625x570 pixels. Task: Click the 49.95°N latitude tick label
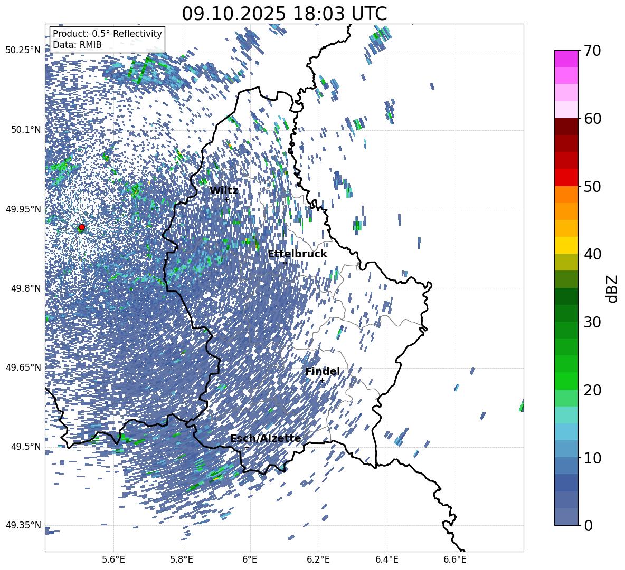[23, 209]
